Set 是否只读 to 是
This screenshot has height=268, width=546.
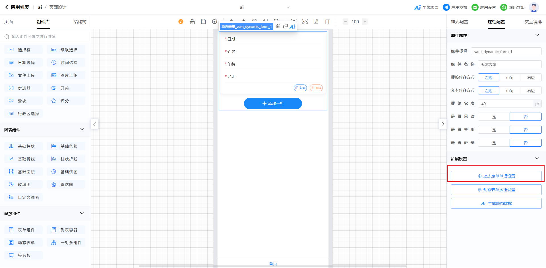pos(494,117)
